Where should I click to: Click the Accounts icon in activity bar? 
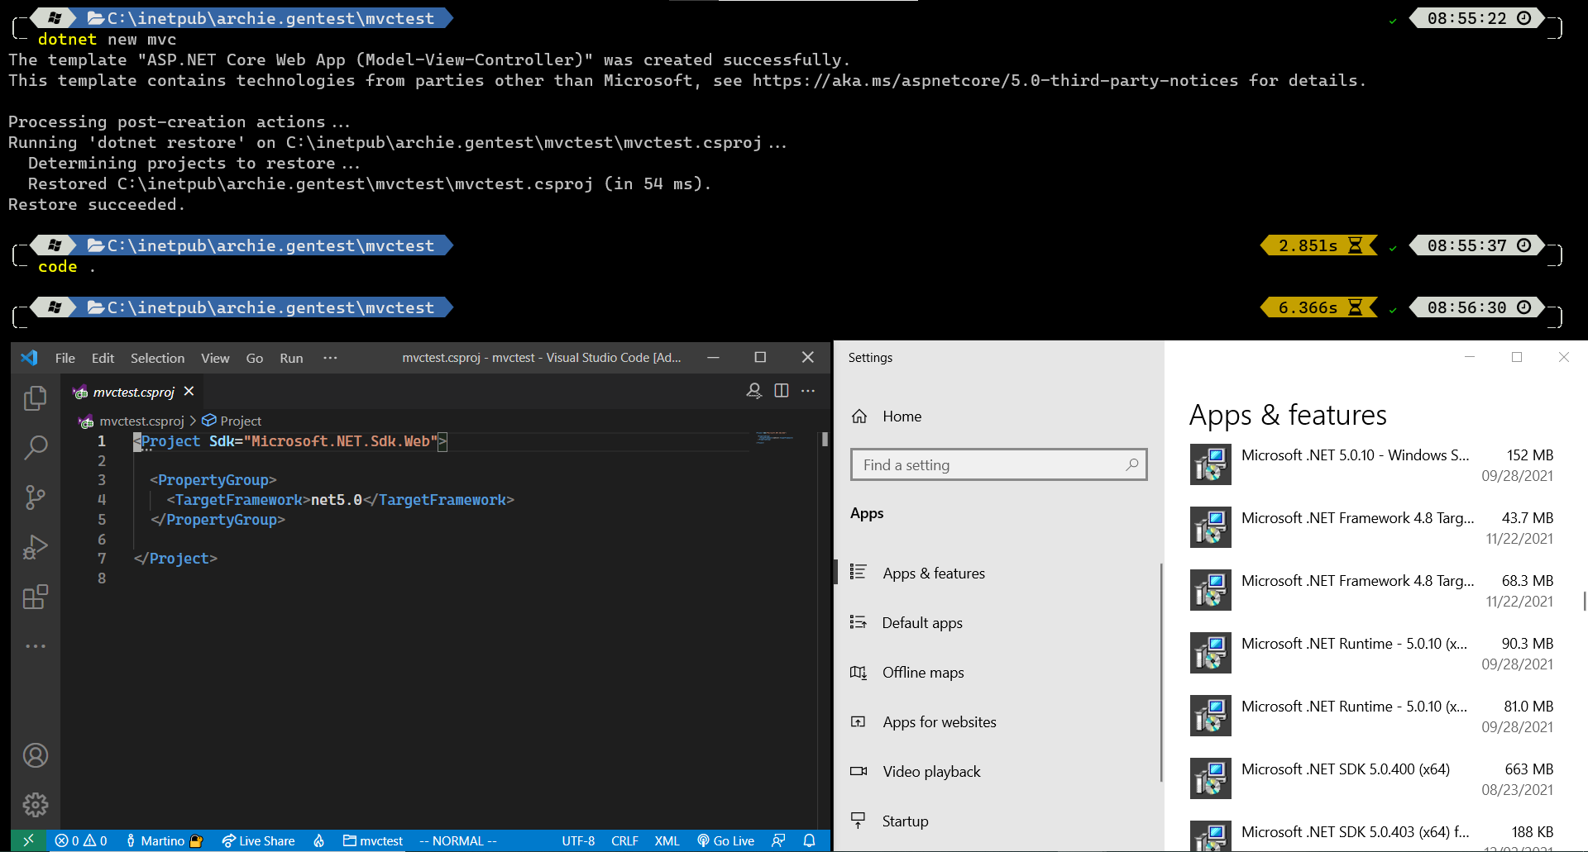click(35, 755)
